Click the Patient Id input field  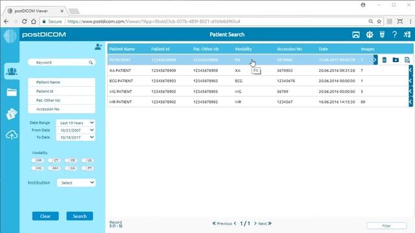pos(62,91)
